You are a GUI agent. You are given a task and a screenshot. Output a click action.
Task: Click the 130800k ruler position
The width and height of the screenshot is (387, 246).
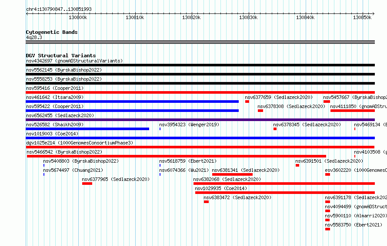78,17
